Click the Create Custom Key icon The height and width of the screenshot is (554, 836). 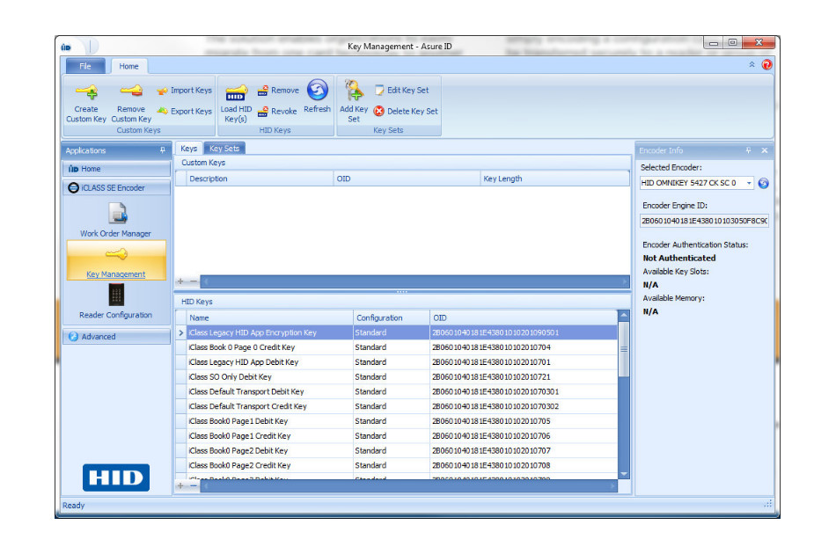tap(86, 91)
